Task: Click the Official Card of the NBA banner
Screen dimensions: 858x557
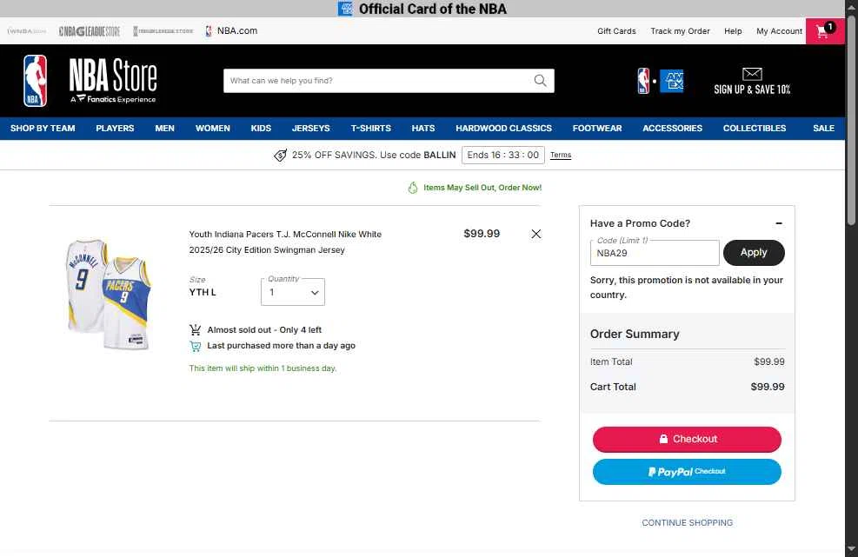Action: pyautogui.click(x=422, y=9)
